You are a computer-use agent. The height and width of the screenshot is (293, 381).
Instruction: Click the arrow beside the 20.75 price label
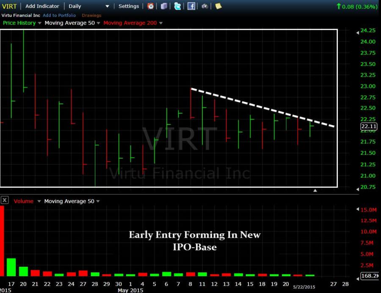(358, 189)
